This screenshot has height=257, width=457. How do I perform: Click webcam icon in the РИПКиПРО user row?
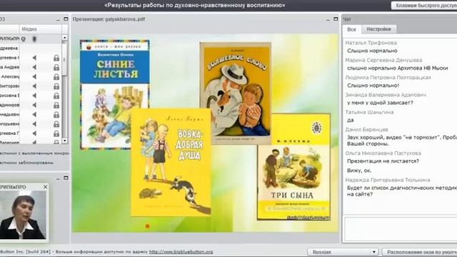point(24,39)
